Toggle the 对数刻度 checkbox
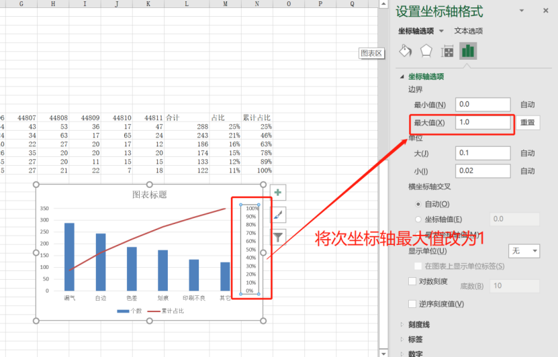The width and height of the screenshot is (558, 357). click(x=412, y=281)
